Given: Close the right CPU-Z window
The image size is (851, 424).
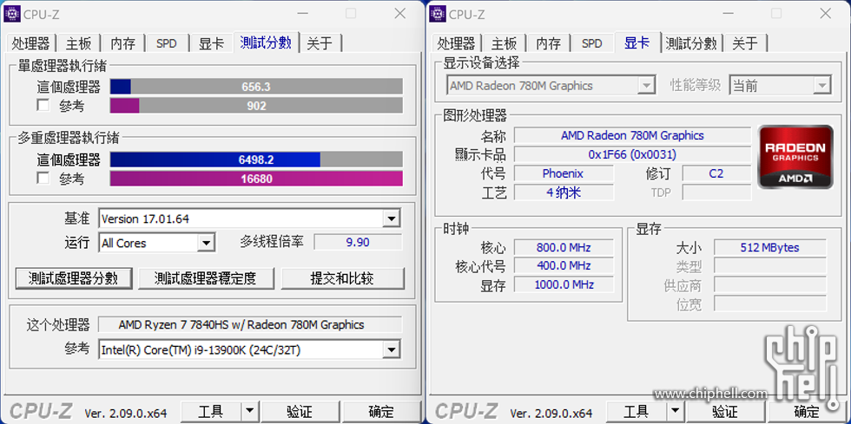Looking at the screenshot, I should 826,14.
